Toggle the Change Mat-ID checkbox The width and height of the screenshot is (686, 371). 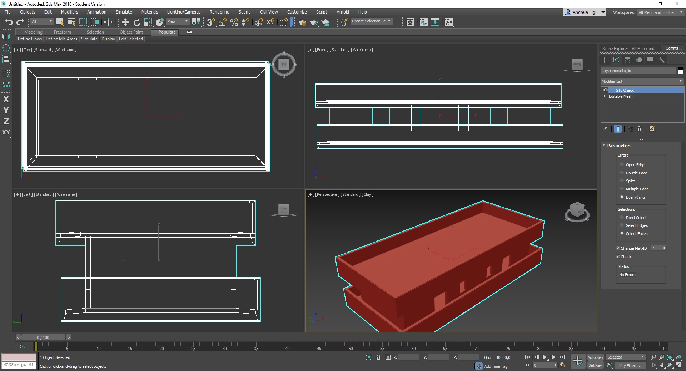tap(618, 248)
